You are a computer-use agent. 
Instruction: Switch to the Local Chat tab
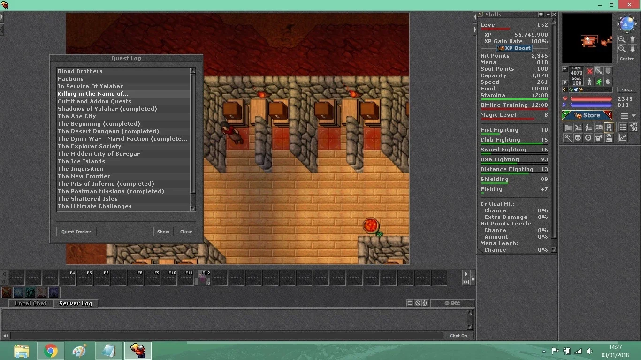[x=31, y=303]
